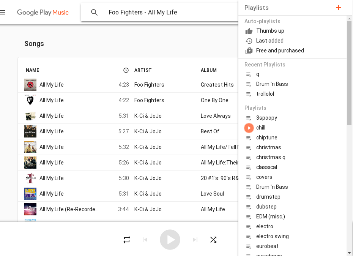
Task: Open Free and purchased auto-playlist
Action: tap(280, 51)
